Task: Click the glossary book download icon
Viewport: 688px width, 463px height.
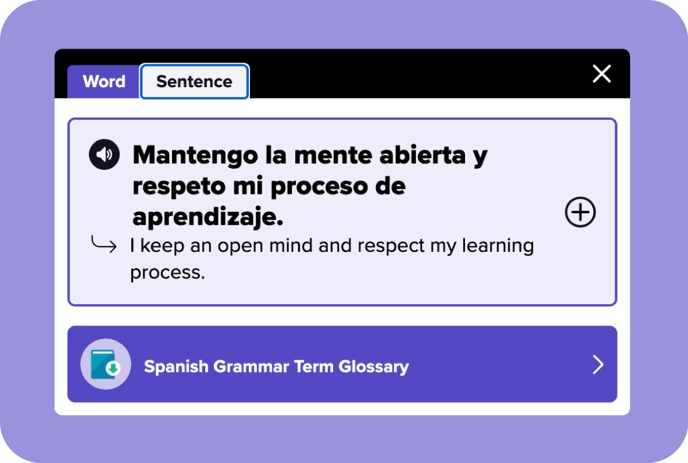Action: tap(105, 365)
